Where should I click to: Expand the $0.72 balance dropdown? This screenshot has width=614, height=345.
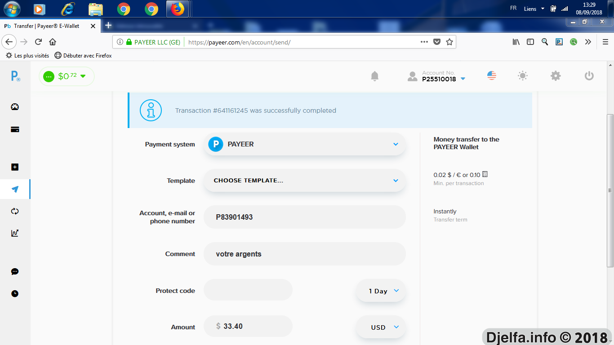[83, 76]
